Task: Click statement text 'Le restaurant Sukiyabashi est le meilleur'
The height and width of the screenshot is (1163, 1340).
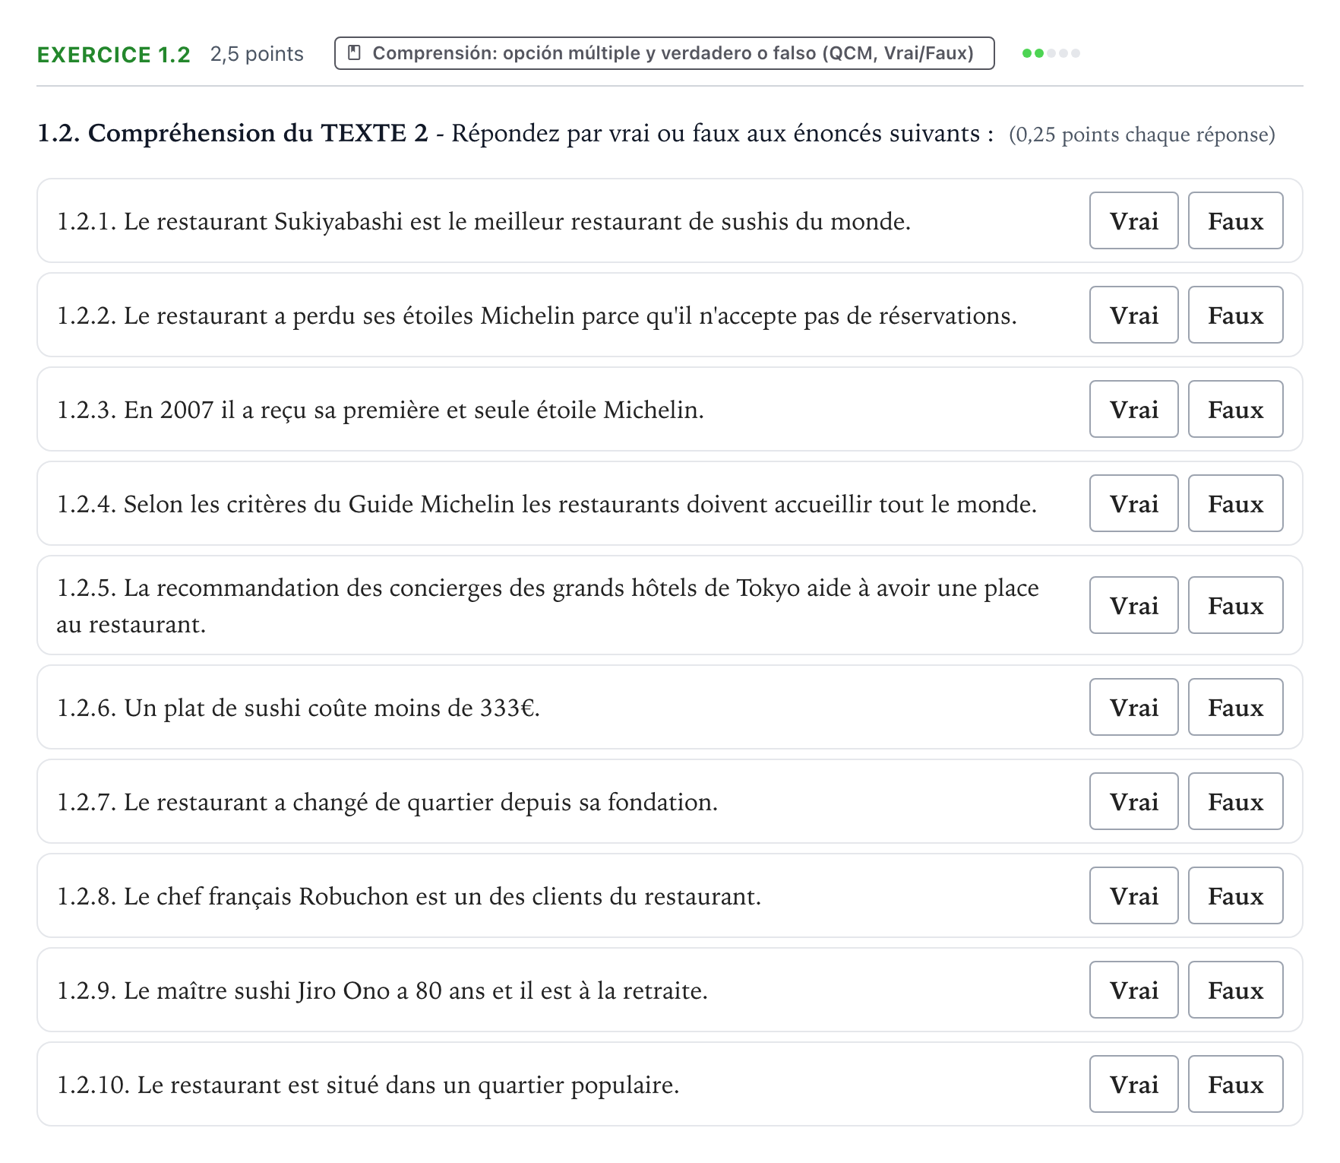Action: point(344,221)
